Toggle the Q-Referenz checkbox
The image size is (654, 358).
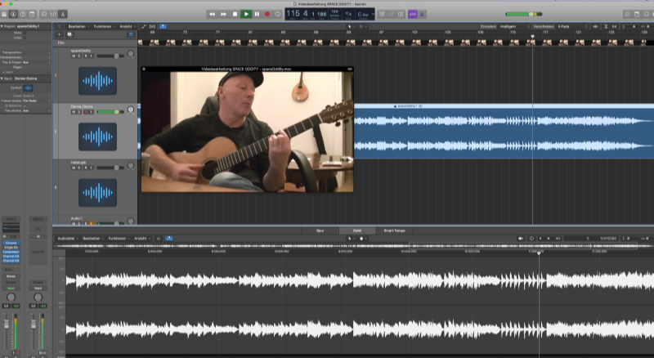click(25, 106)
